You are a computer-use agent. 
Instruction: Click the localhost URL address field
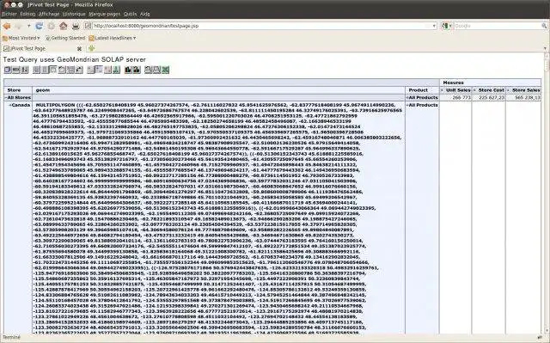pyautogui.click(x=260, y=26)
